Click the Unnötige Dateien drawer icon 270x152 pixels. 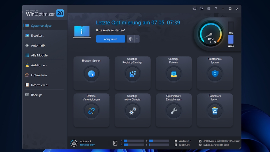[x=173, y=74]
